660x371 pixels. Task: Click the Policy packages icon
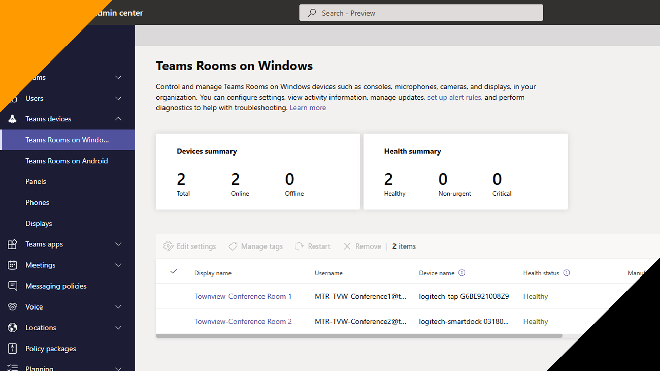13,349
